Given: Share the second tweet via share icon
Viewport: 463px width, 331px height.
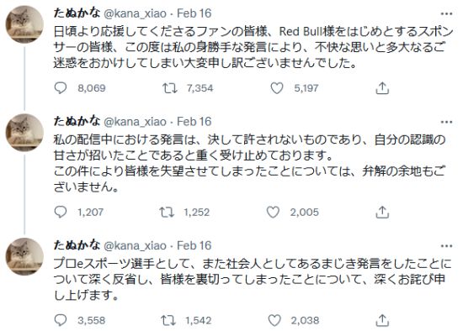Looking at the screenshot, I should [x=382, y=212].
